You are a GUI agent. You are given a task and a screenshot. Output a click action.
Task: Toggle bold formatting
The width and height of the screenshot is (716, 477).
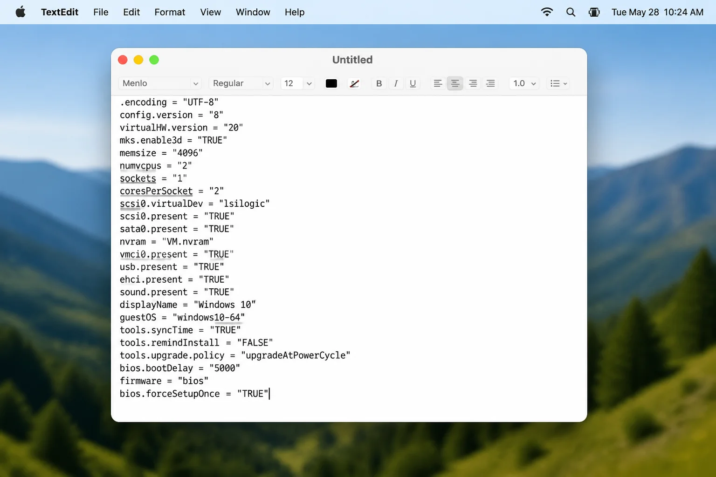(x=379, y=83)
